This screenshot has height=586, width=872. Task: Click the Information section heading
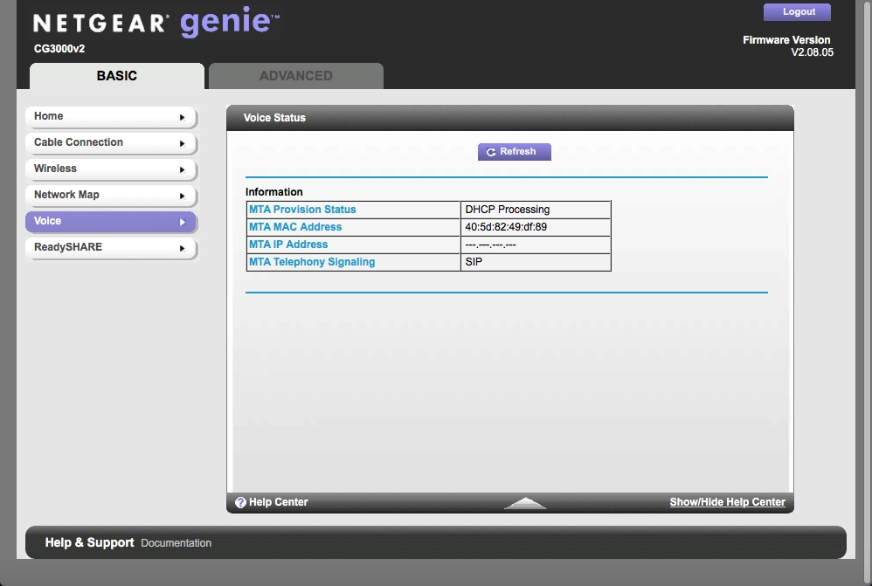click(274, 192)
